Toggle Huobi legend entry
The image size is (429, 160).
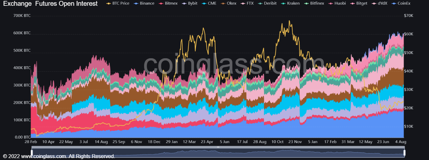pyautogui.click(x=337, y=3)
